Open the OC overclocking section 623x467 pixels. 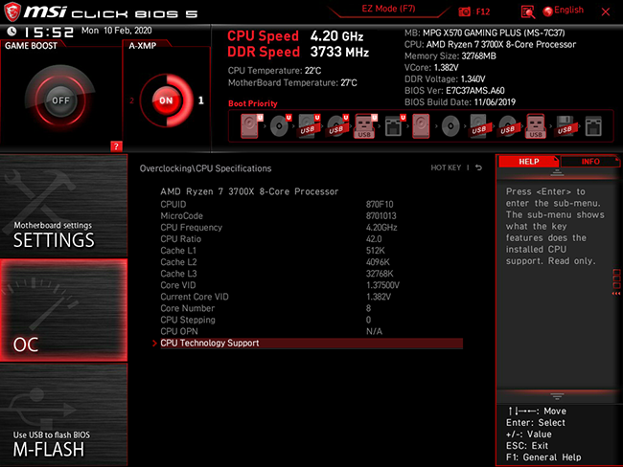(63, 310)
